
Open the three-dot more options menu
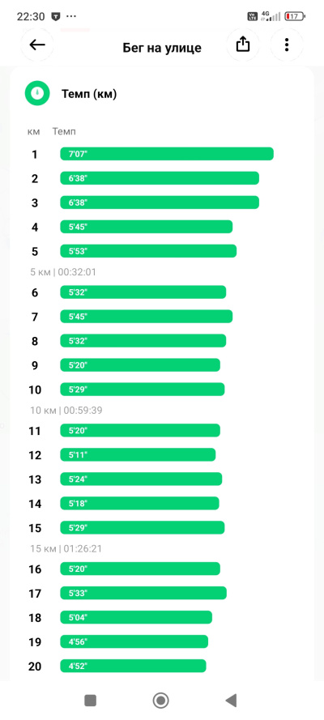[x=287, y=45]
